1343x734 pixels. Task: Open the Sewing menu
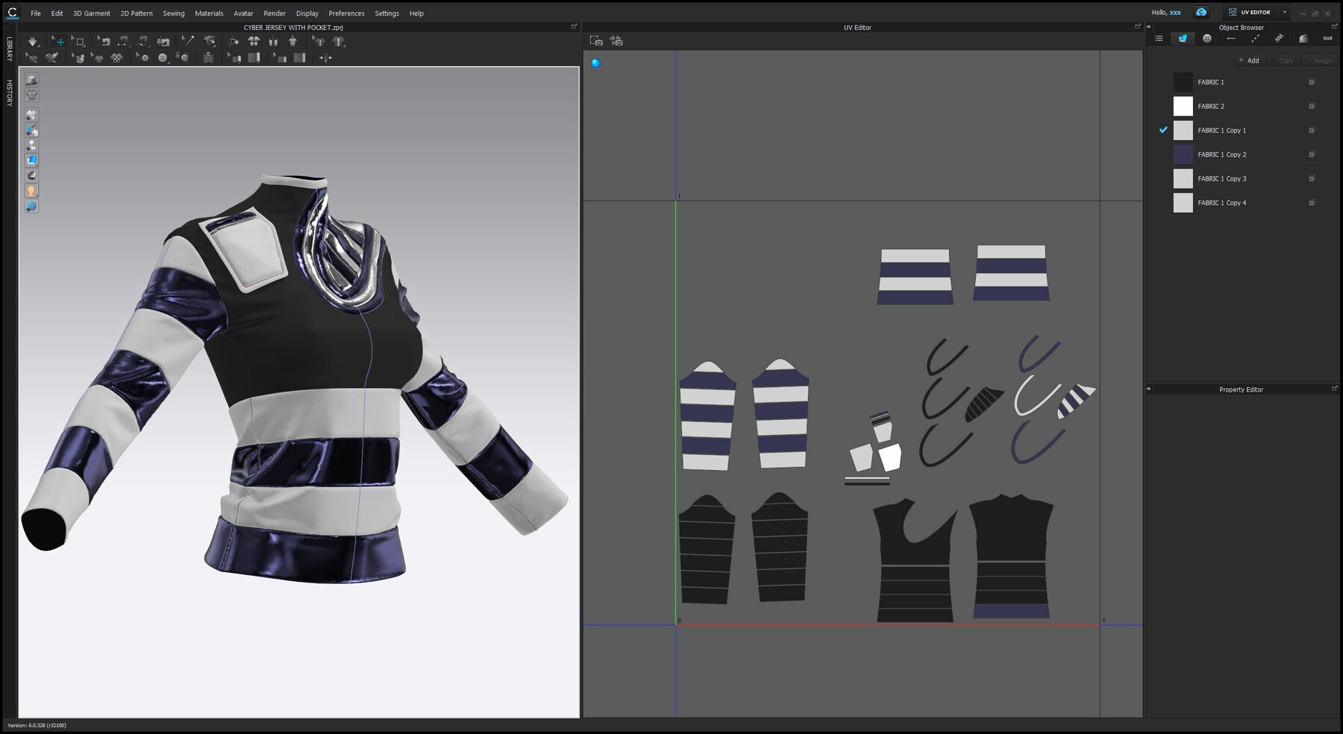[174, 13]
